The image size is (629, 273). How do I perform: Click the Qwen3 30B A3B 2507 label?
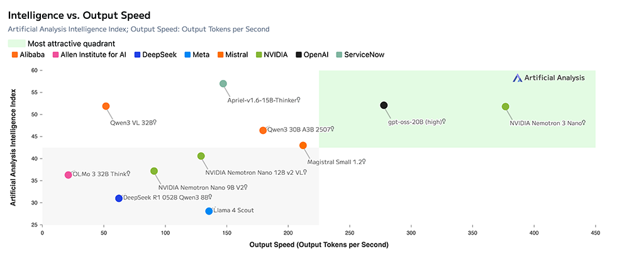[298, 130]
